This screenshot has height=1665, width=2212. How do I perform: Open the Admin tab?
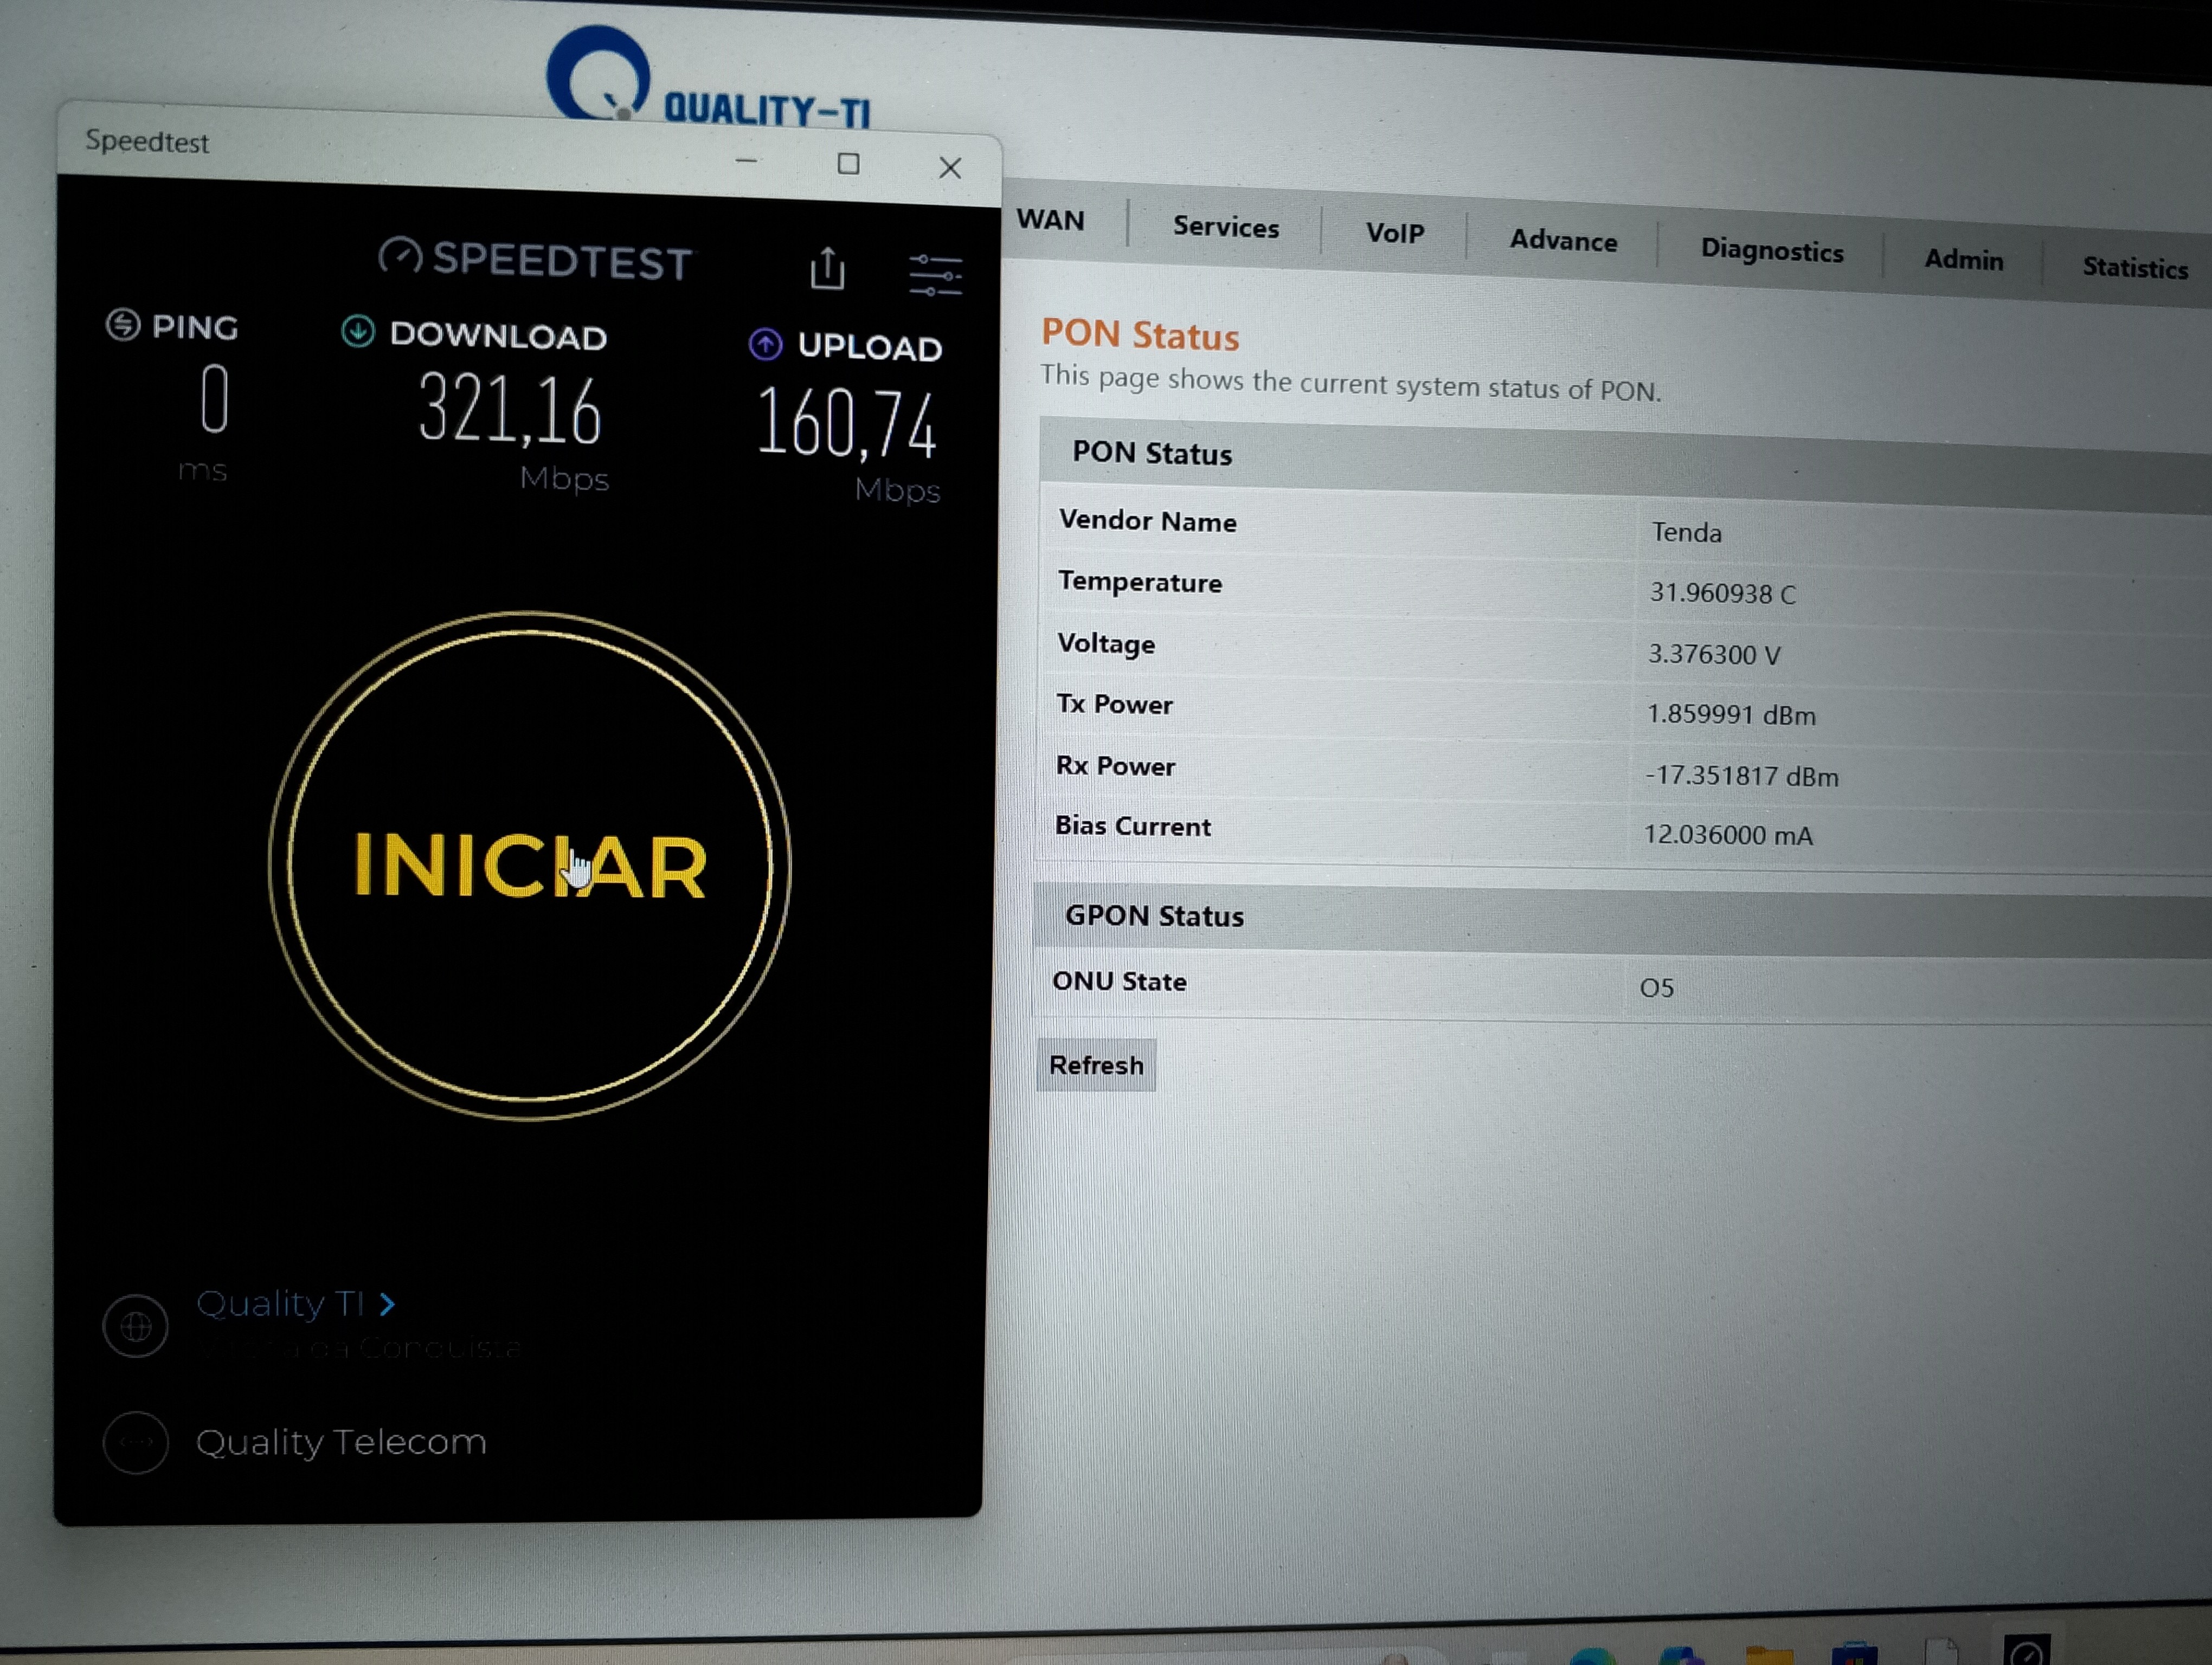pos(1963,260)
